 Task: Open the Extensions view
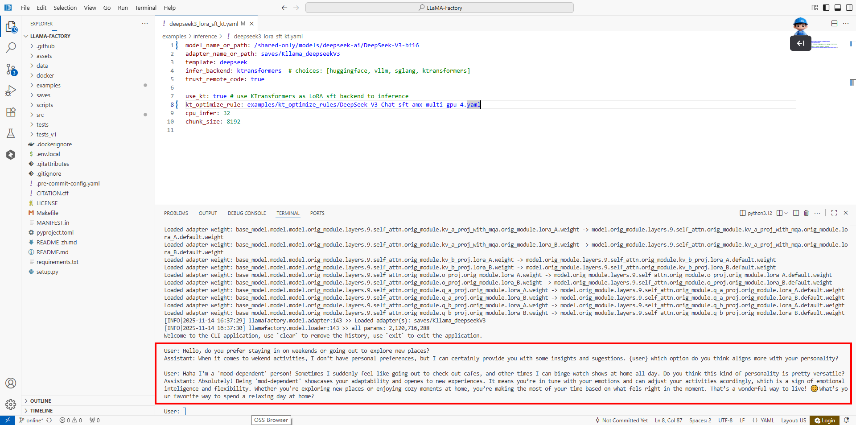coord(11,112)
